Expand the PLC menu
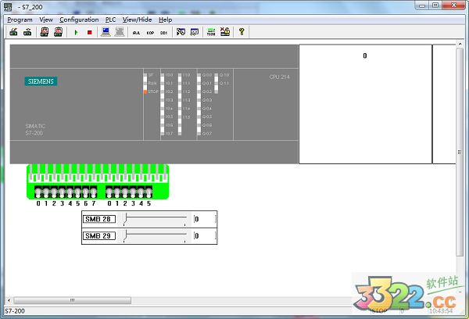Image resolution: width=469 pixels, height=319 pixels. point(110,19)
